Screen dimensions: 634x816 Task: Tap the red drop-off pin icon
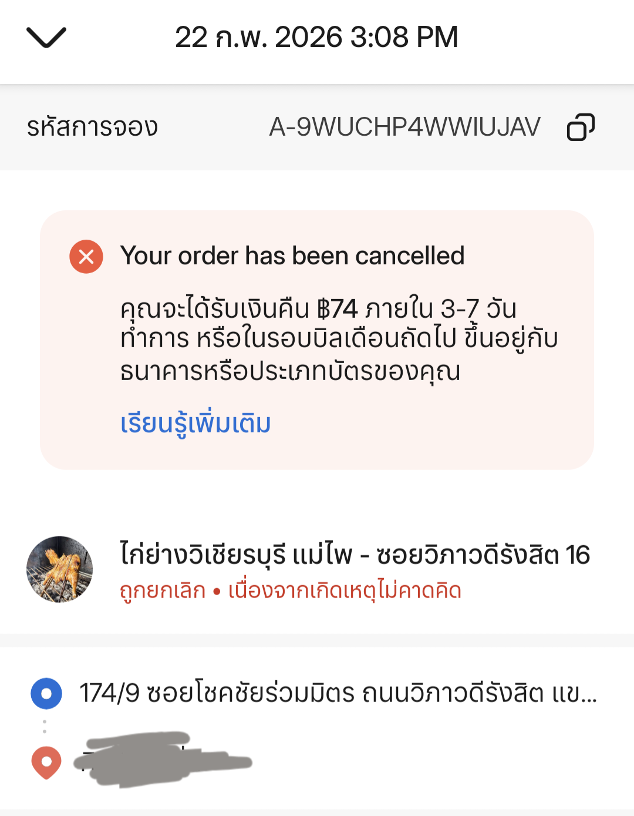46,762
